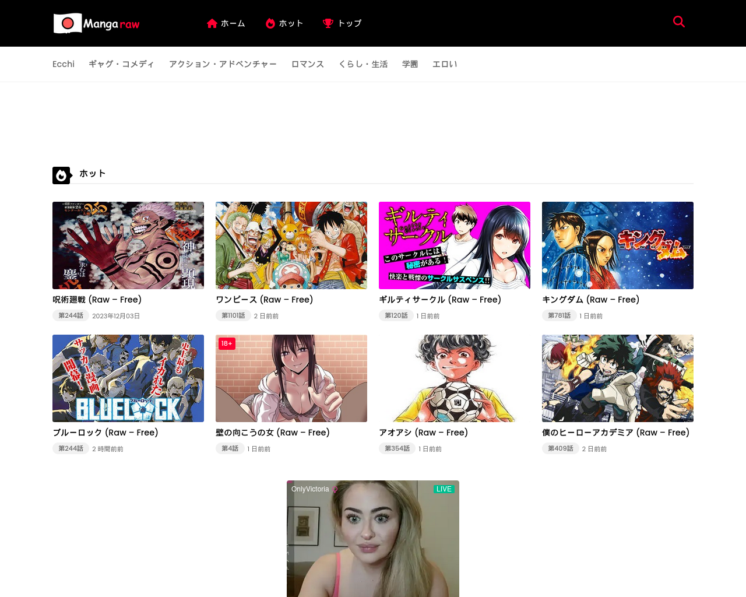746x597 pixels.
Task: Open the 僕のヒーローアカデミア cover thumbnail
Action: click(618, 378)
